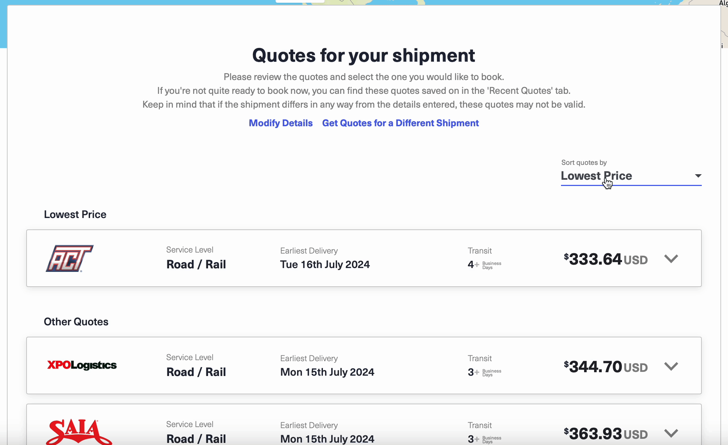This screenshot has height=445, width=728.
Task: Select the $363.93 USD price
Action: [606, 434]
